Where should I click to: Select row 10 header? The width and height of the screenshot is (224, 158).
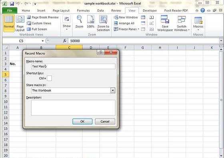6,102
